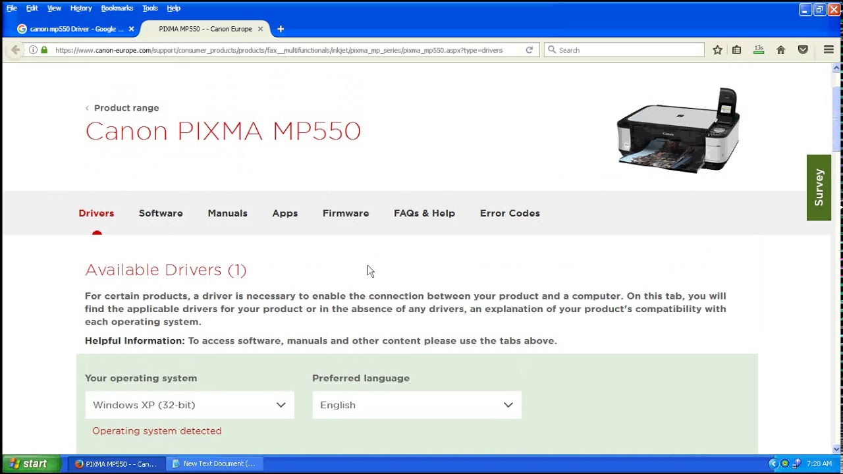The image size is (843, 474).
Task: Click the scrollbar down arrow
Action: [x=837, y=449]
